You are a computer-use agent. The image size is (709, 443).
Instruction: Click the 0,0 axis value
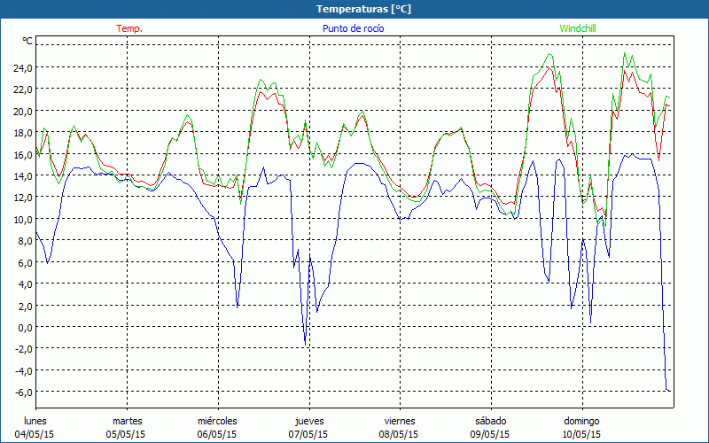26,327
